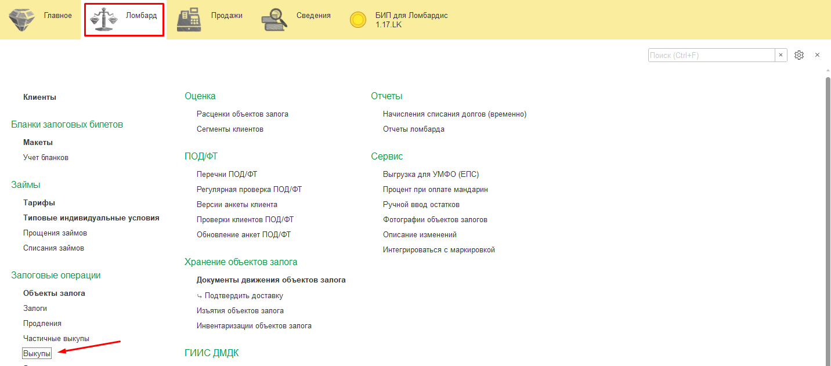Screen dimensions: 831x366
Task: Open Документы движения объектов залога
Action: [271, 280]
